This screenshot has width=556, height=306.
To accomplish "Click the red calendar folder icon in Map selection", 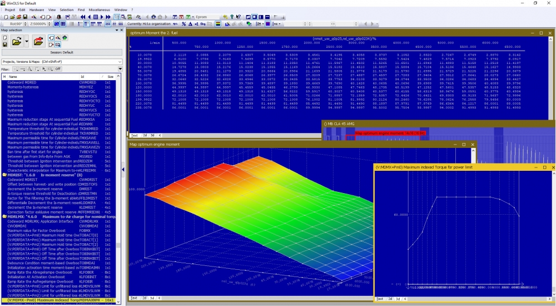I will tap(38, 41).
